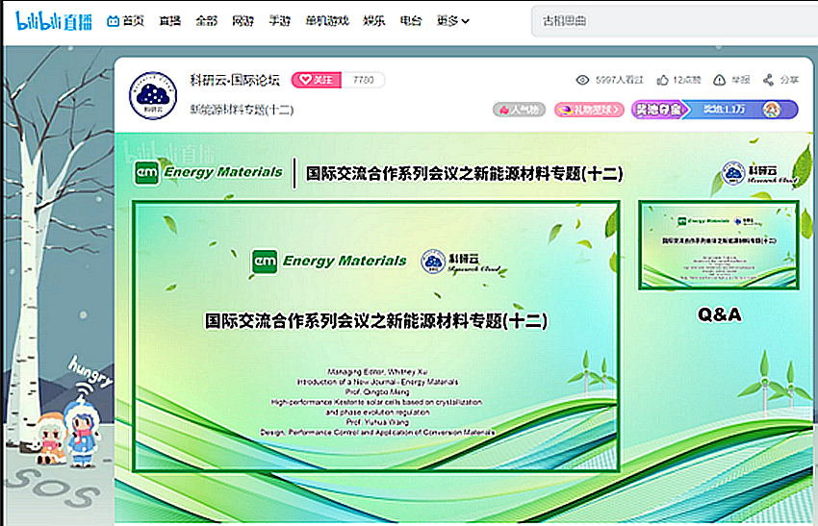This screenshot has width=818, height=526.
Task: Click the 7780 follower count
Action: [363, 80]
